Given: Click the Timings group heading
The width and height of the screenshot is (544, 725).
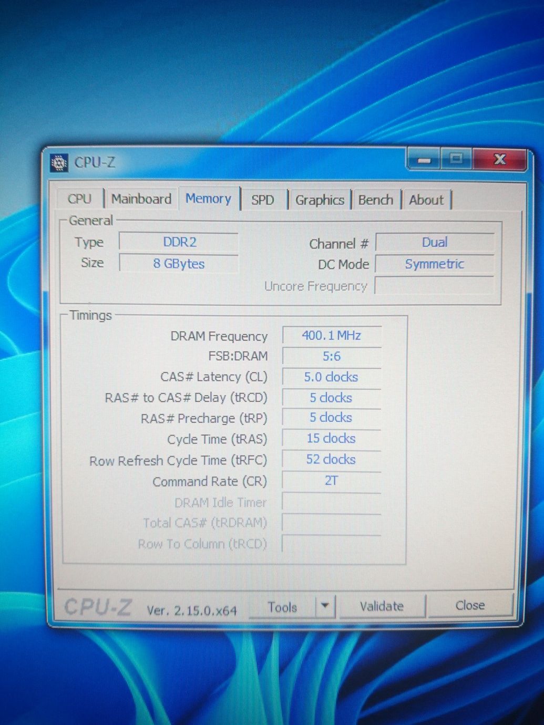Looking at the screenshot, I should (x=90, y=315).
